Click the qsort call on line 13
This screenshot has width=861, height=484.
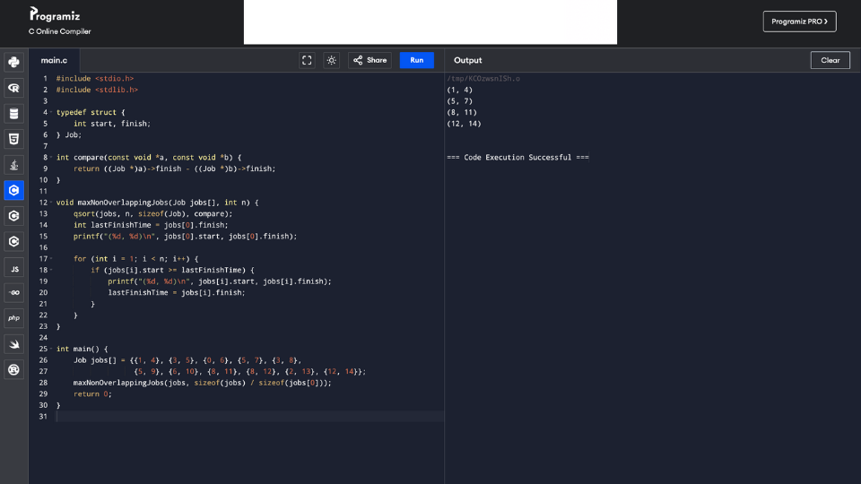(153, 213)
